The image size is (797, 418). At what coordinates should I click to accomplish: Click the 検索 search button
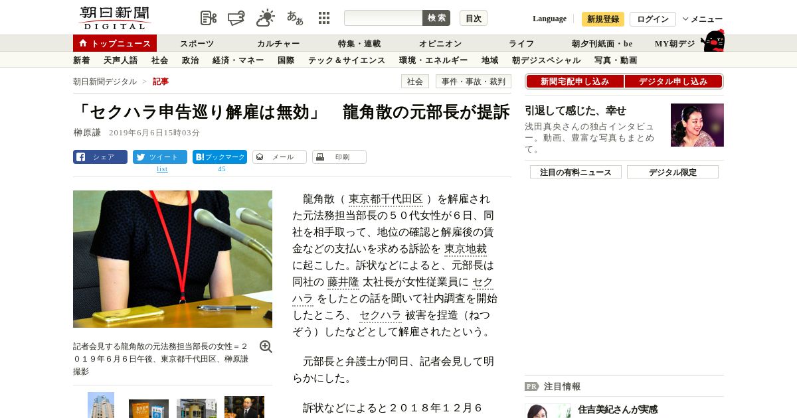436,18
